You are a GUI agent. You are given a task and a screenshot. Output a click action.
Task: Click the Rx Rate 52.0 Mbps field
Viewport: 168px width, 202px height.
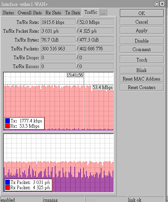pyautogui.click(x=96, y=22)
